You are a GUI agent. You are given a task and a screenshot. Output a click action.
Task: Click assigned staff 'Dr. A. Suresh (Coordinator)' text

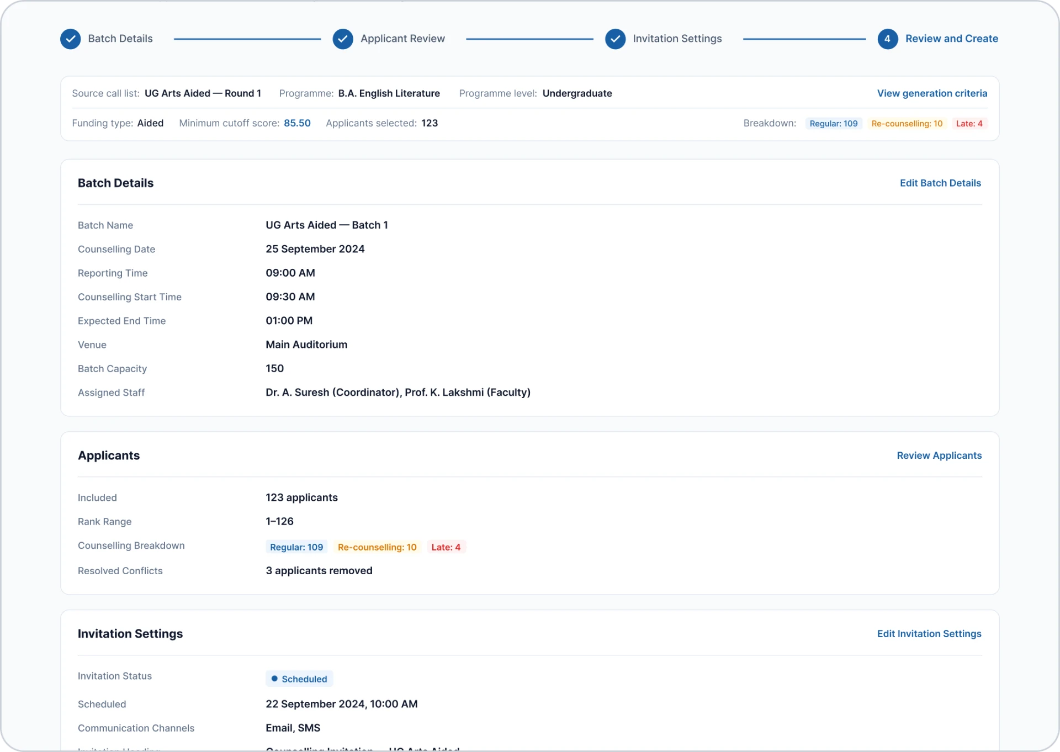[333, 393]
